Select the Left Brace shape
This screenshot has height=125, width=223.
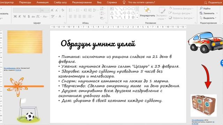pyautogui.click(x=125, y=17)
